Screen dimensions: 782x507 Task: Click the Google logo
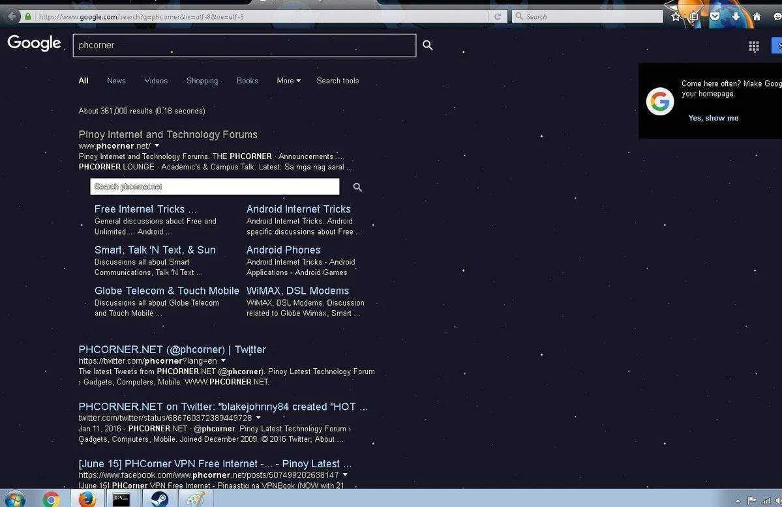click(x=35, y=44)
